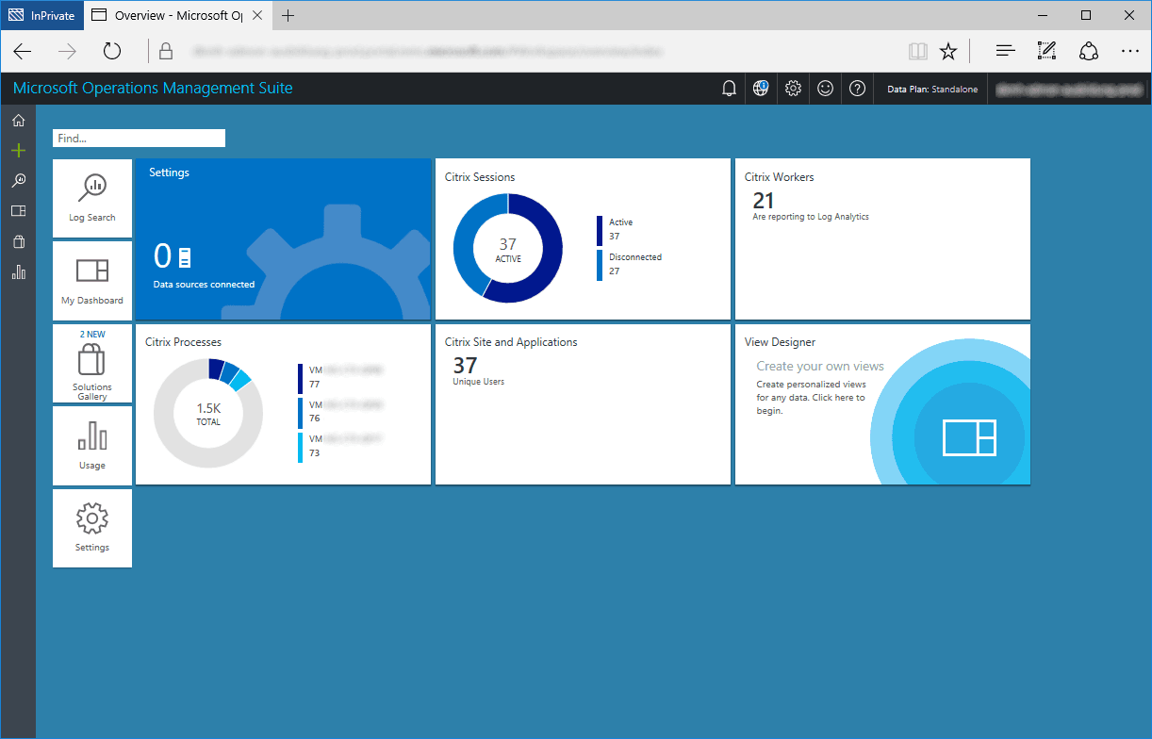Open the Citrix Workers tile
Screen dimensions: 1152x739
pos(882,239)
